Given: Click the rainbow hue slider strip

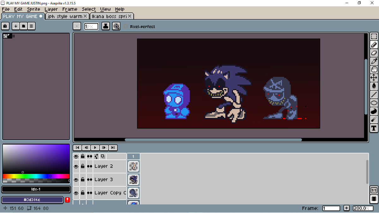Looking at the screenshot, I should click(36, 176).
